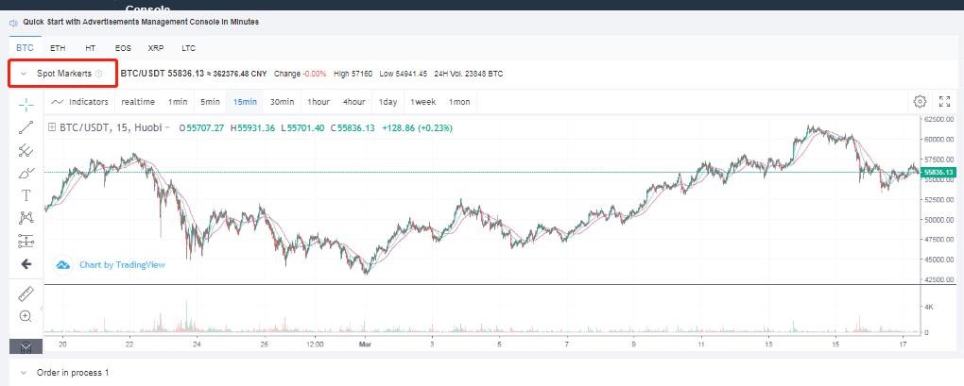
Task: Collapse the Spot Markerts section
Action: coord(24,74)
